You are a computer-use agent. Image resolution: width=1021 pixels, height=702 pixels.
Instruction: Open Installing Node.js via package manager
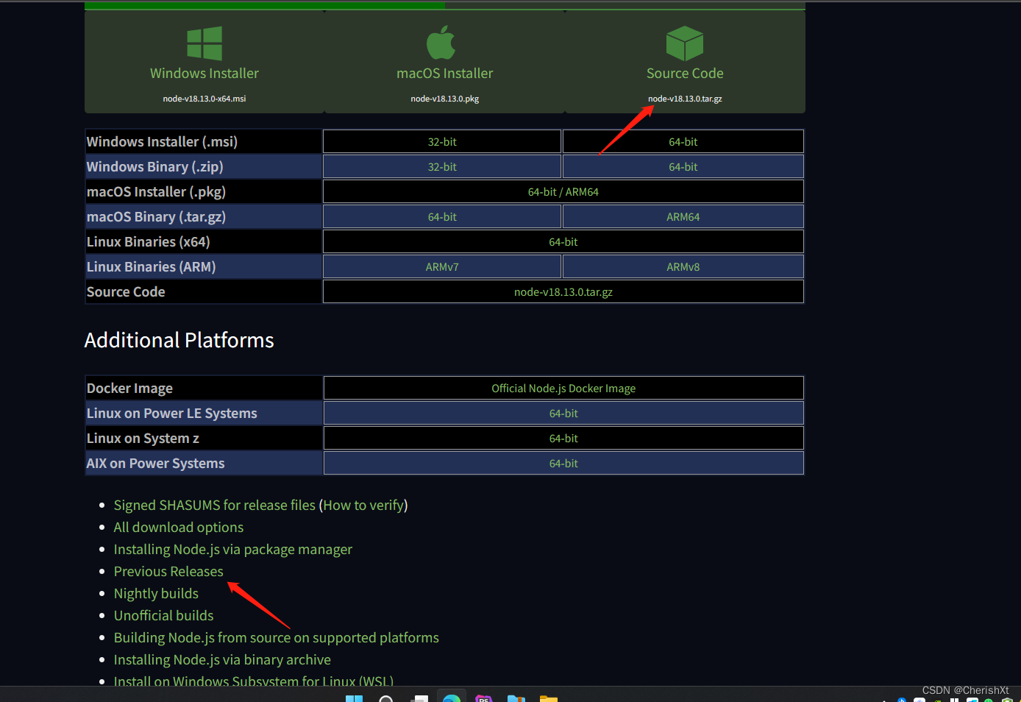click(233, 550)
